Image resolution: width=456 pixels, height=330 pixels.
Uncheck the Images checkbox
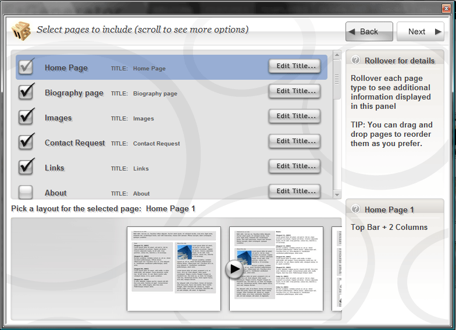coord(26,118)
